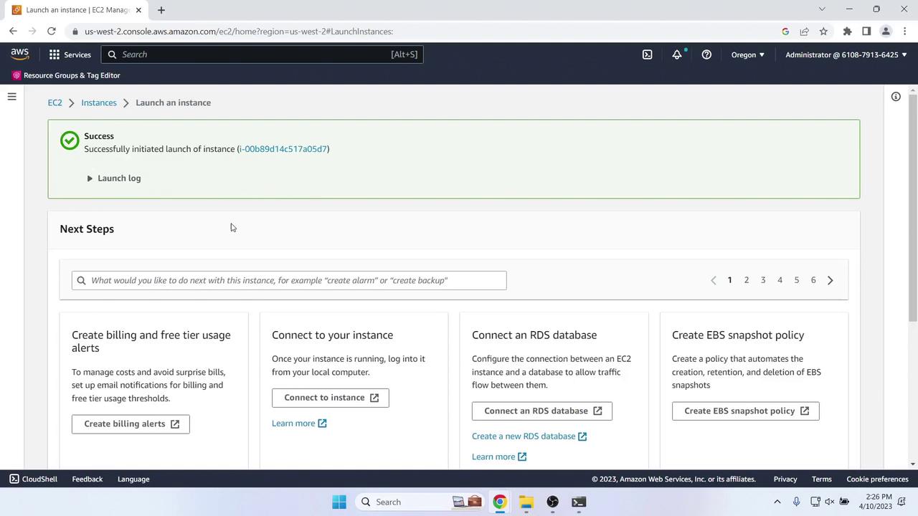Open CloudShell from the footer bar
The image size is (918, 516).
34,479
